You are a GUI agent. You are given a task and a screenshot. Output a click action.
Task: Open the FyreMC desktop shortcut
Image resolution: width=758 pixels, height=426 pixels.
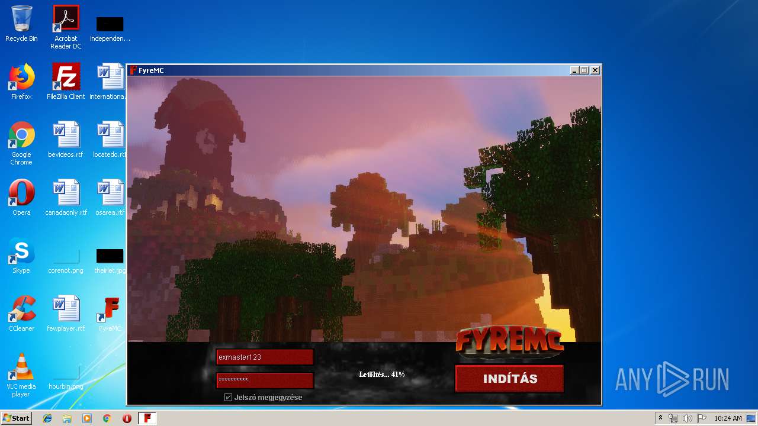pos(110,314)
